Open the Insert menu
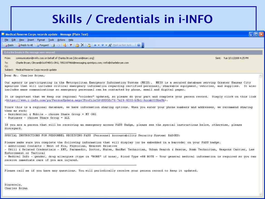The width and height of the screenshot is (265, 199). 31,40
